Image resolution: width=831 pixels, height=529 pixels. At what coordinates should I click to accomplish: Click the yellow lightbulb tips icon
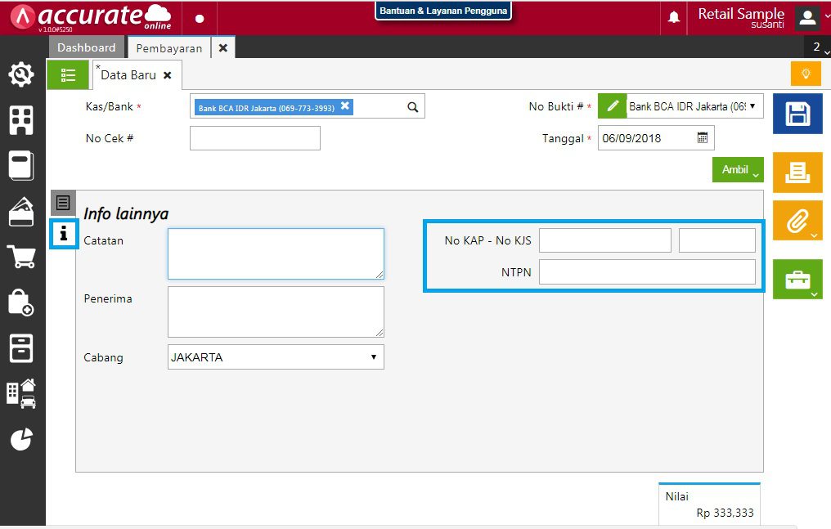[806, 73]
